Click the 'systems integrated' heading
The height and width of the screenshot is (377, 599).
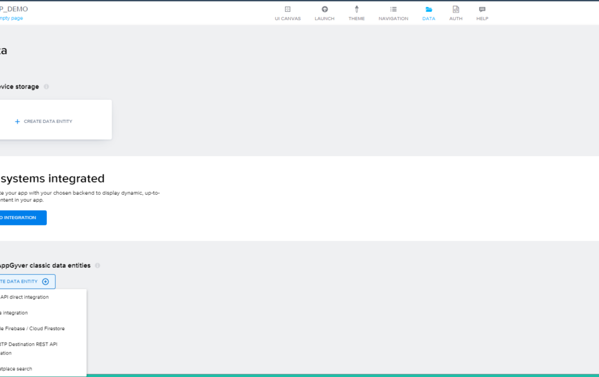pyautogui.click(x=52, y=179)
